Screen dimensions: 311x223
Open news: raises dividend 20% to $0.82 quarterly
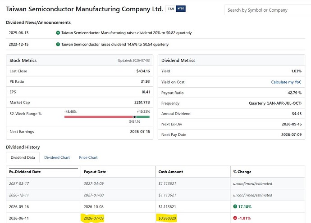[x=126, y=33]
